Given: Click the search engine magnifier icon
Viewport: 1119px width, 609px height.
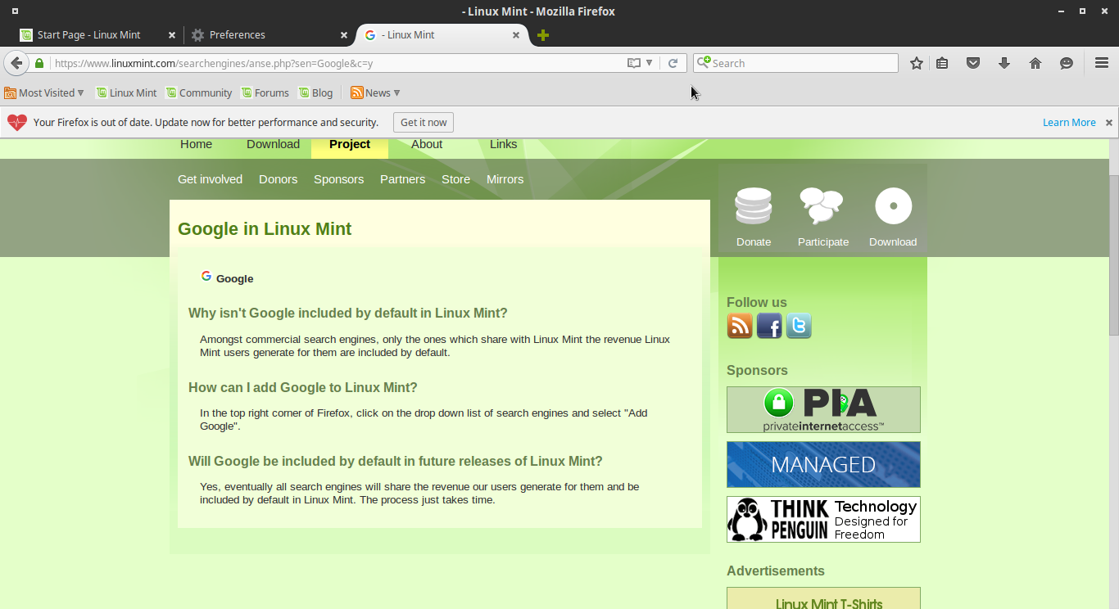Looking at the screenshot, I should tap(704, 63).
